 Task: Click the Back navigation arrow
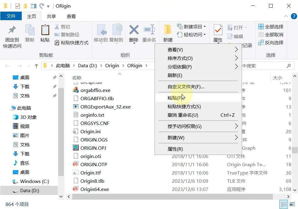pyautogui.click(x=8, y=66)
